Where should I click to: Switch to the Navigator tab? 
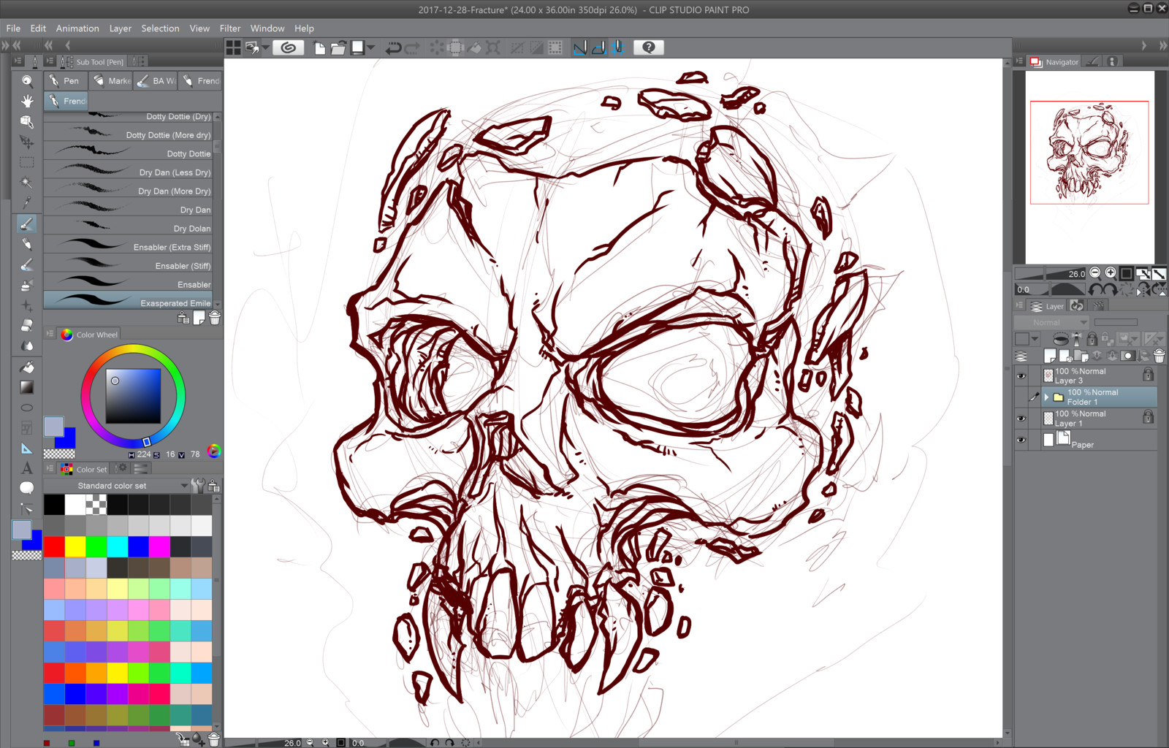point(1054,62)
